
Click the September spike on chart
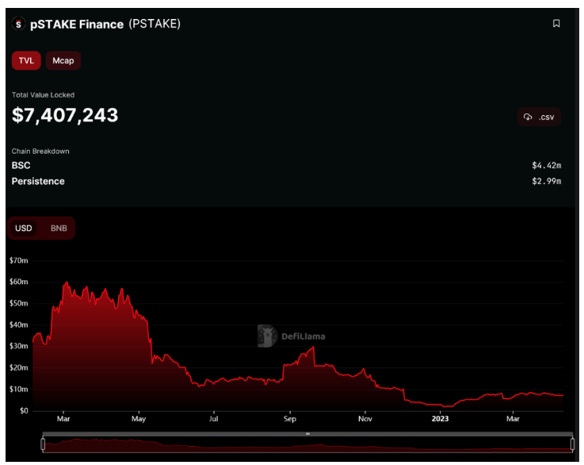pos(313,348)
